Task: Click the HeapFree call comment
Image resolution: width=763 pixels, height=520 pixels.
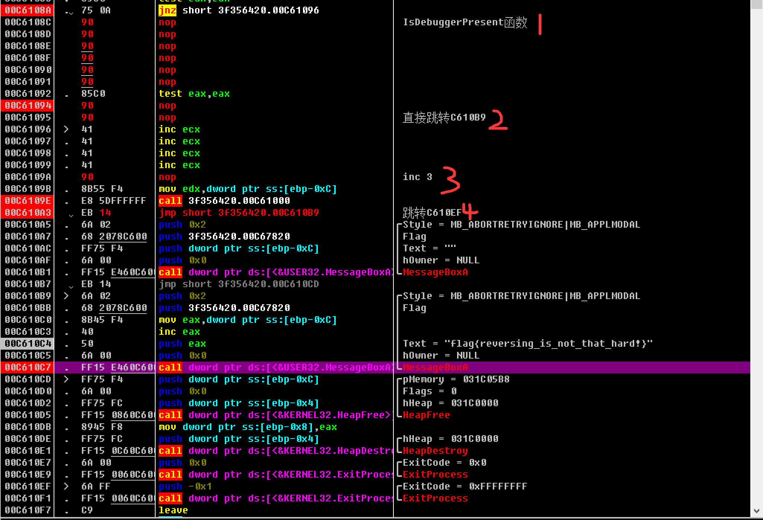Action: pyautogui.click(x=426, y=415)
